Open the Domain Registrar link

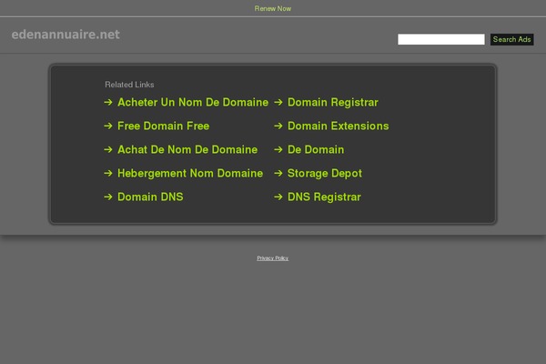point(332,103)
